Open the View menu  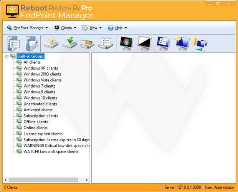92,28
